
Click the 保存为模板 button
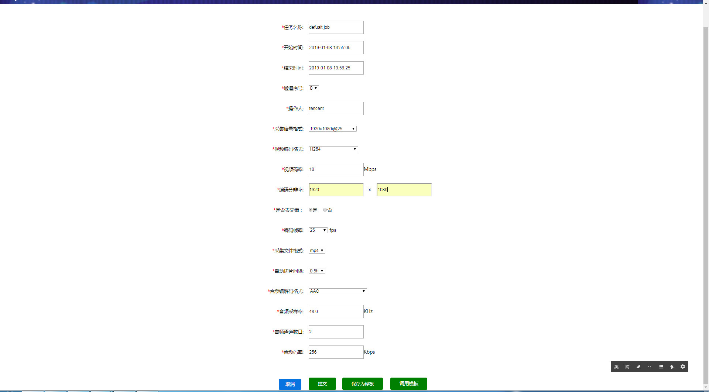[x=362, y=384]
